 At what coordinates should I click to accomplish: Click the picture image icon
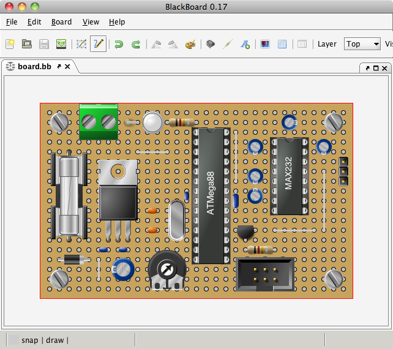tap(265, 44)
